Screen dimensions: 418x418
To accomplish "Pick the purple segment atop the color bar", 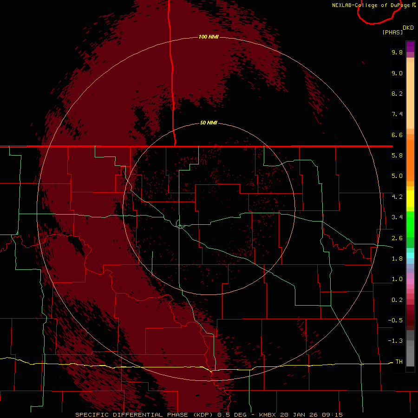I will coord(410,46).
